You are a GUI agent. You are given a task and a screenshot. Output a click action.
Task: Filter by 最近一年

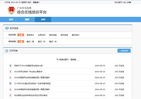pyautogui.click(x=53, y=42)
